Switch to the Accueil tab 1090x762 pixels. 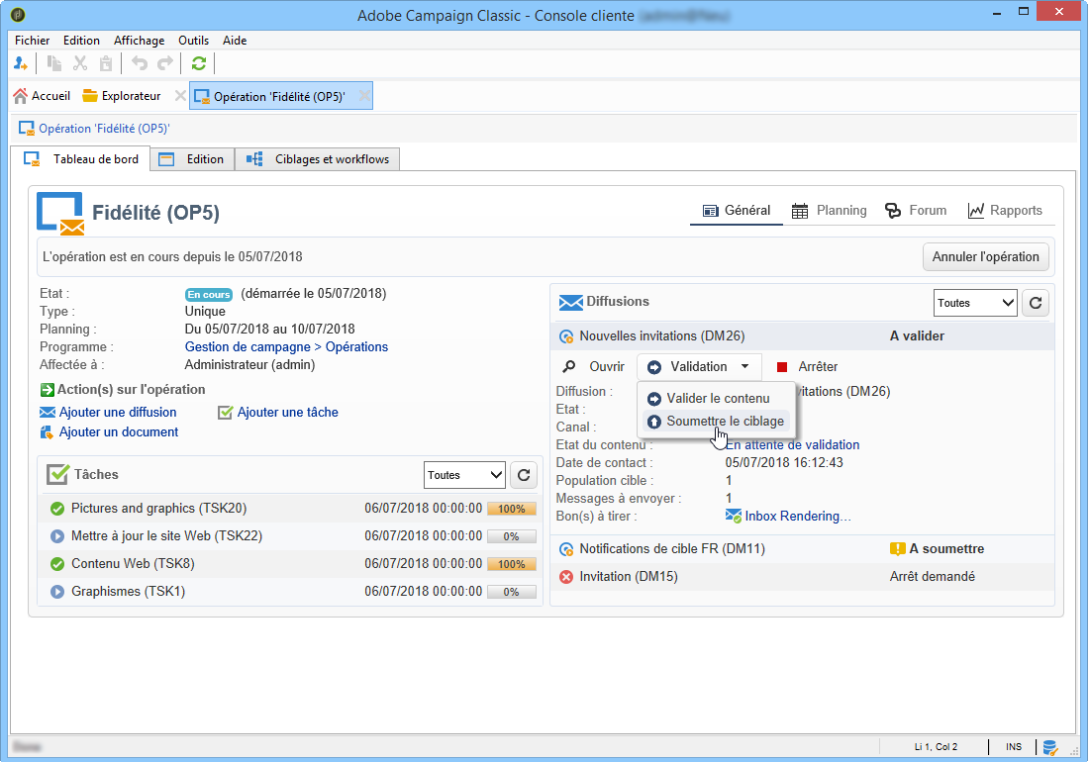(x=42, y=96)
